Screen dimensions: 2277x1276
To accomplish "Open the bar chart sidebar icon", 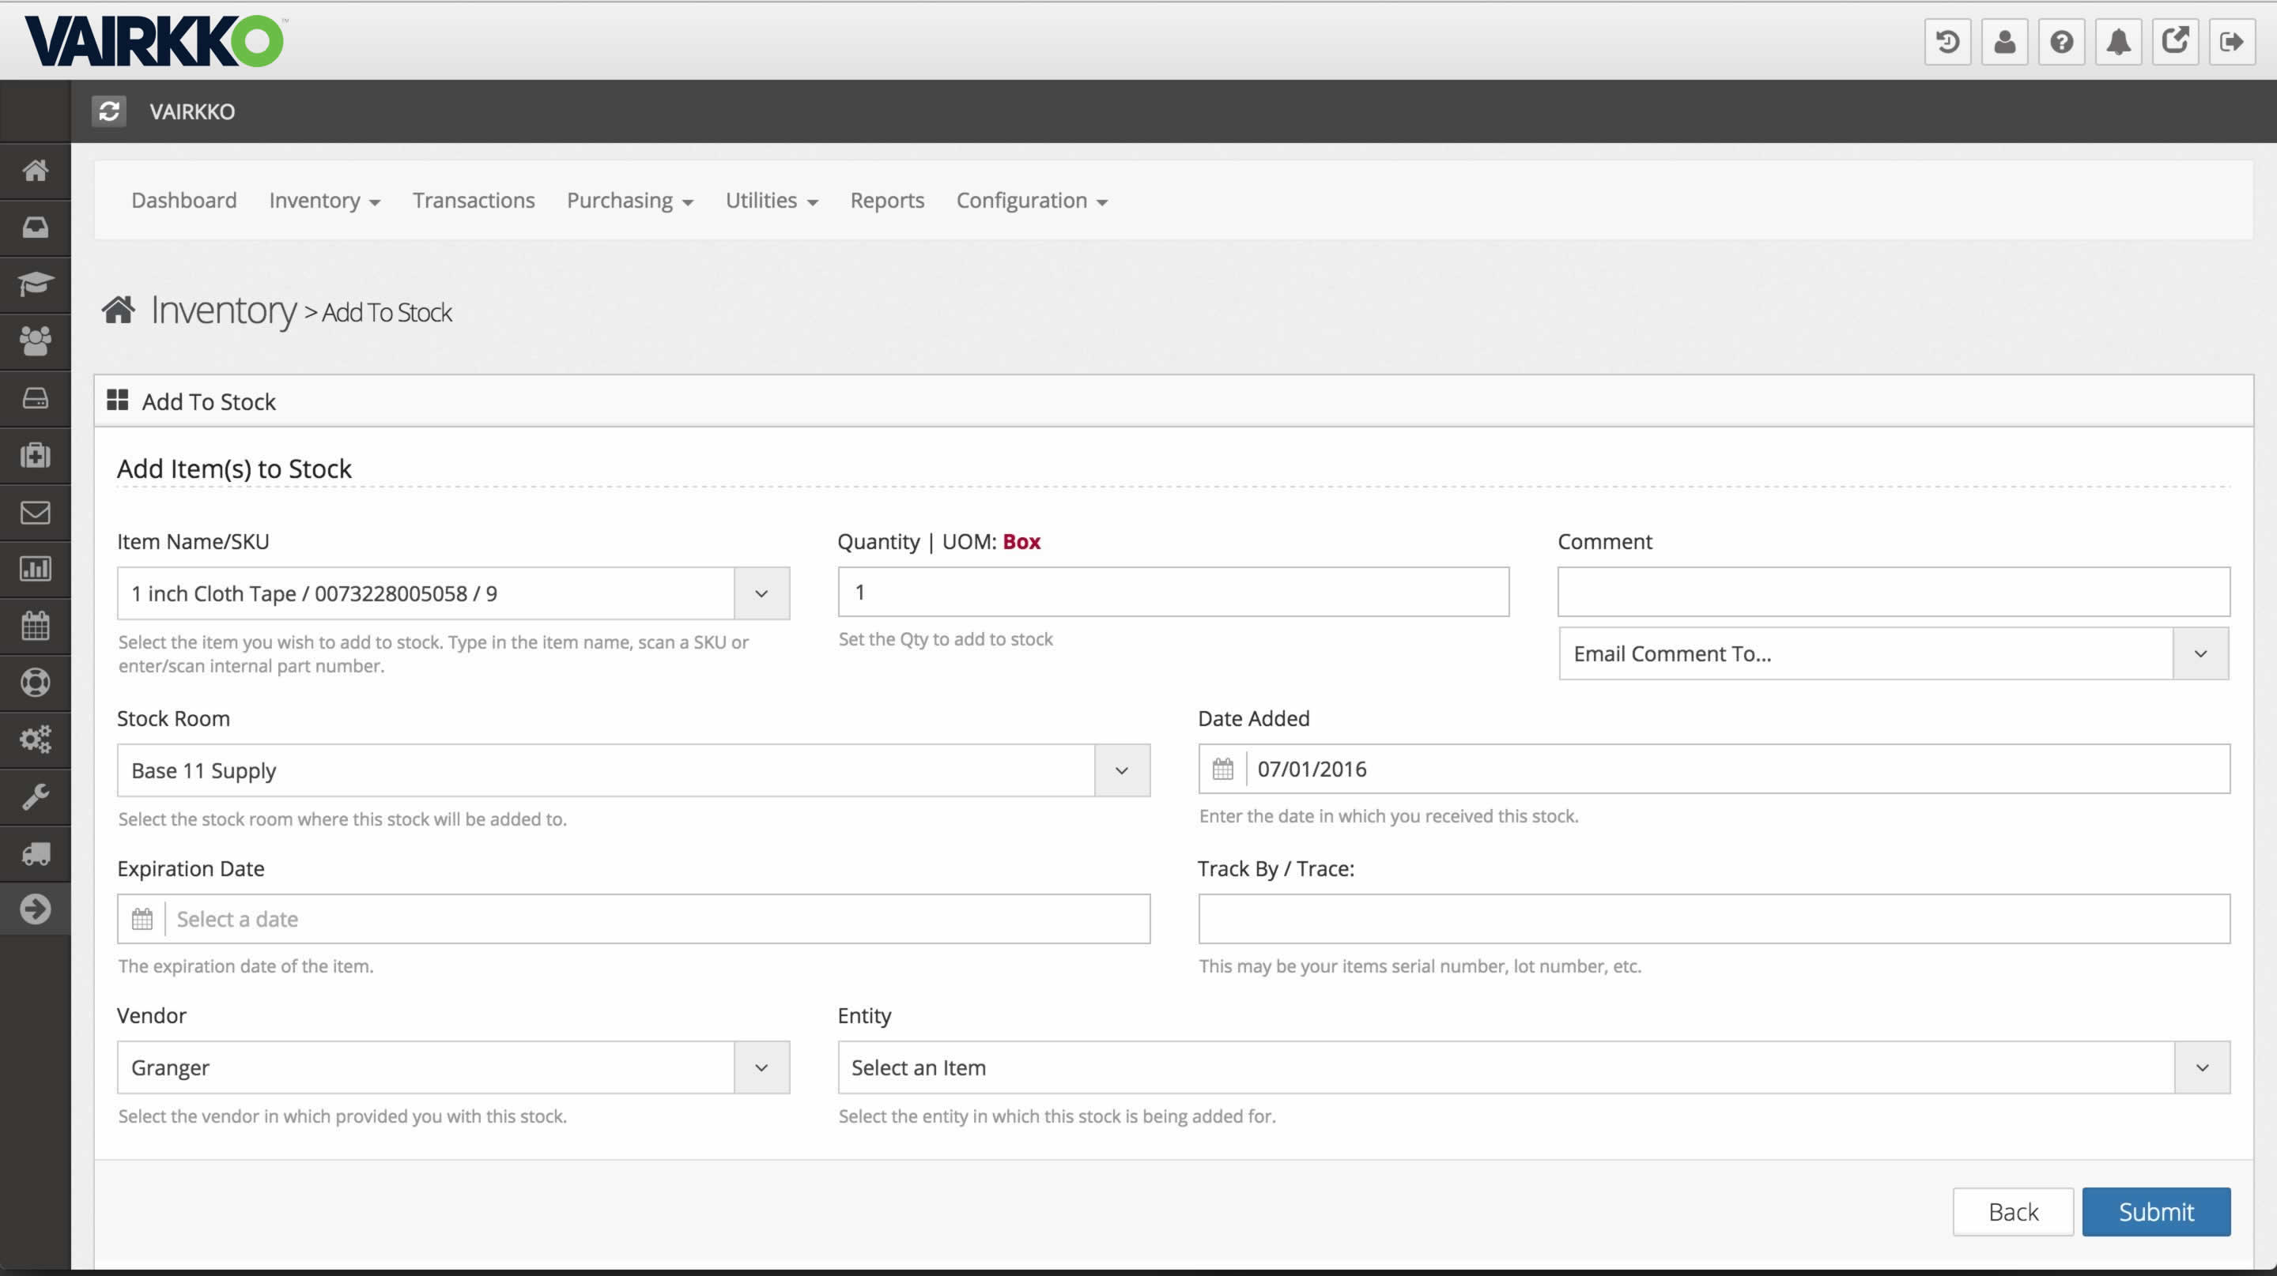I will pos(36,569).
